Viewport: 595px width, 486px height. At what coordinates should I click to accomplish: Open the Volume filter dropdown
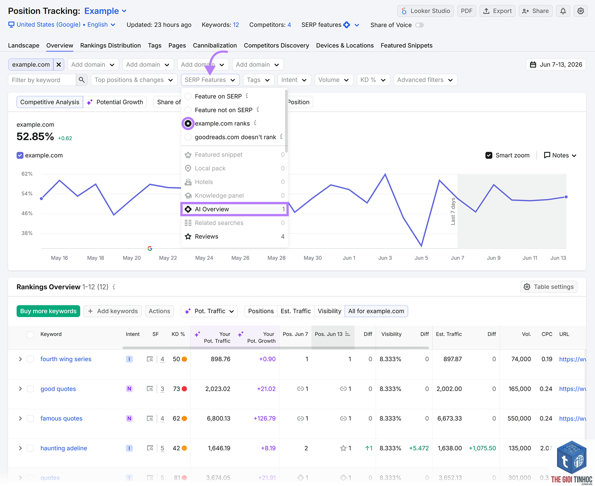click(x=334, y=80)
